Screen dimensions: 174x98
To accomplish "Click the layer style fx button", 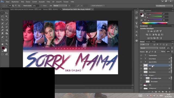I will (x=153, y=92).
